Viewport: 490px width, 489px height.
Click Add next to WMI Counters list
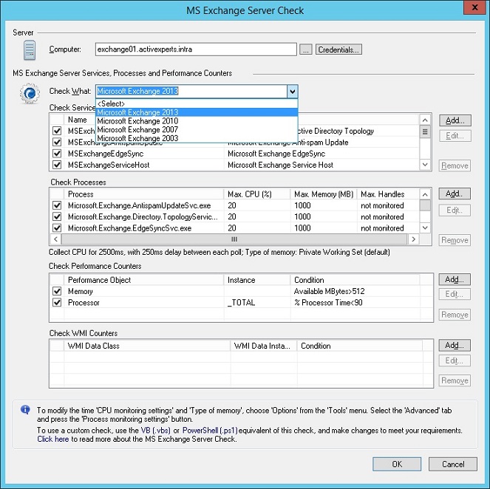[x=455, y=345]
